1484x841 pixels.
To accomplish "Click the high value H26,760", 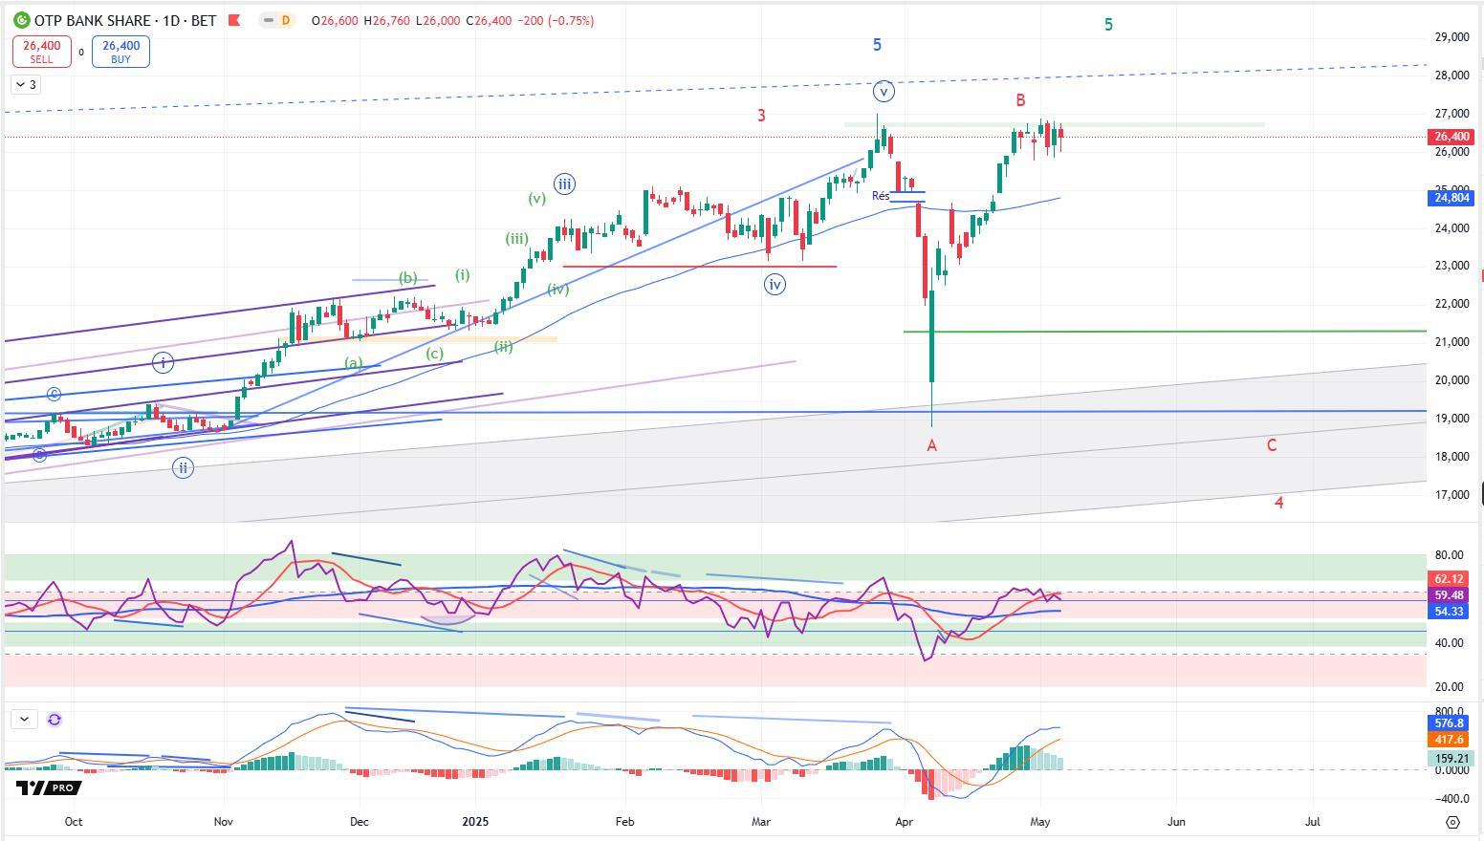I will pyautogui.click(x=388, y=20).
